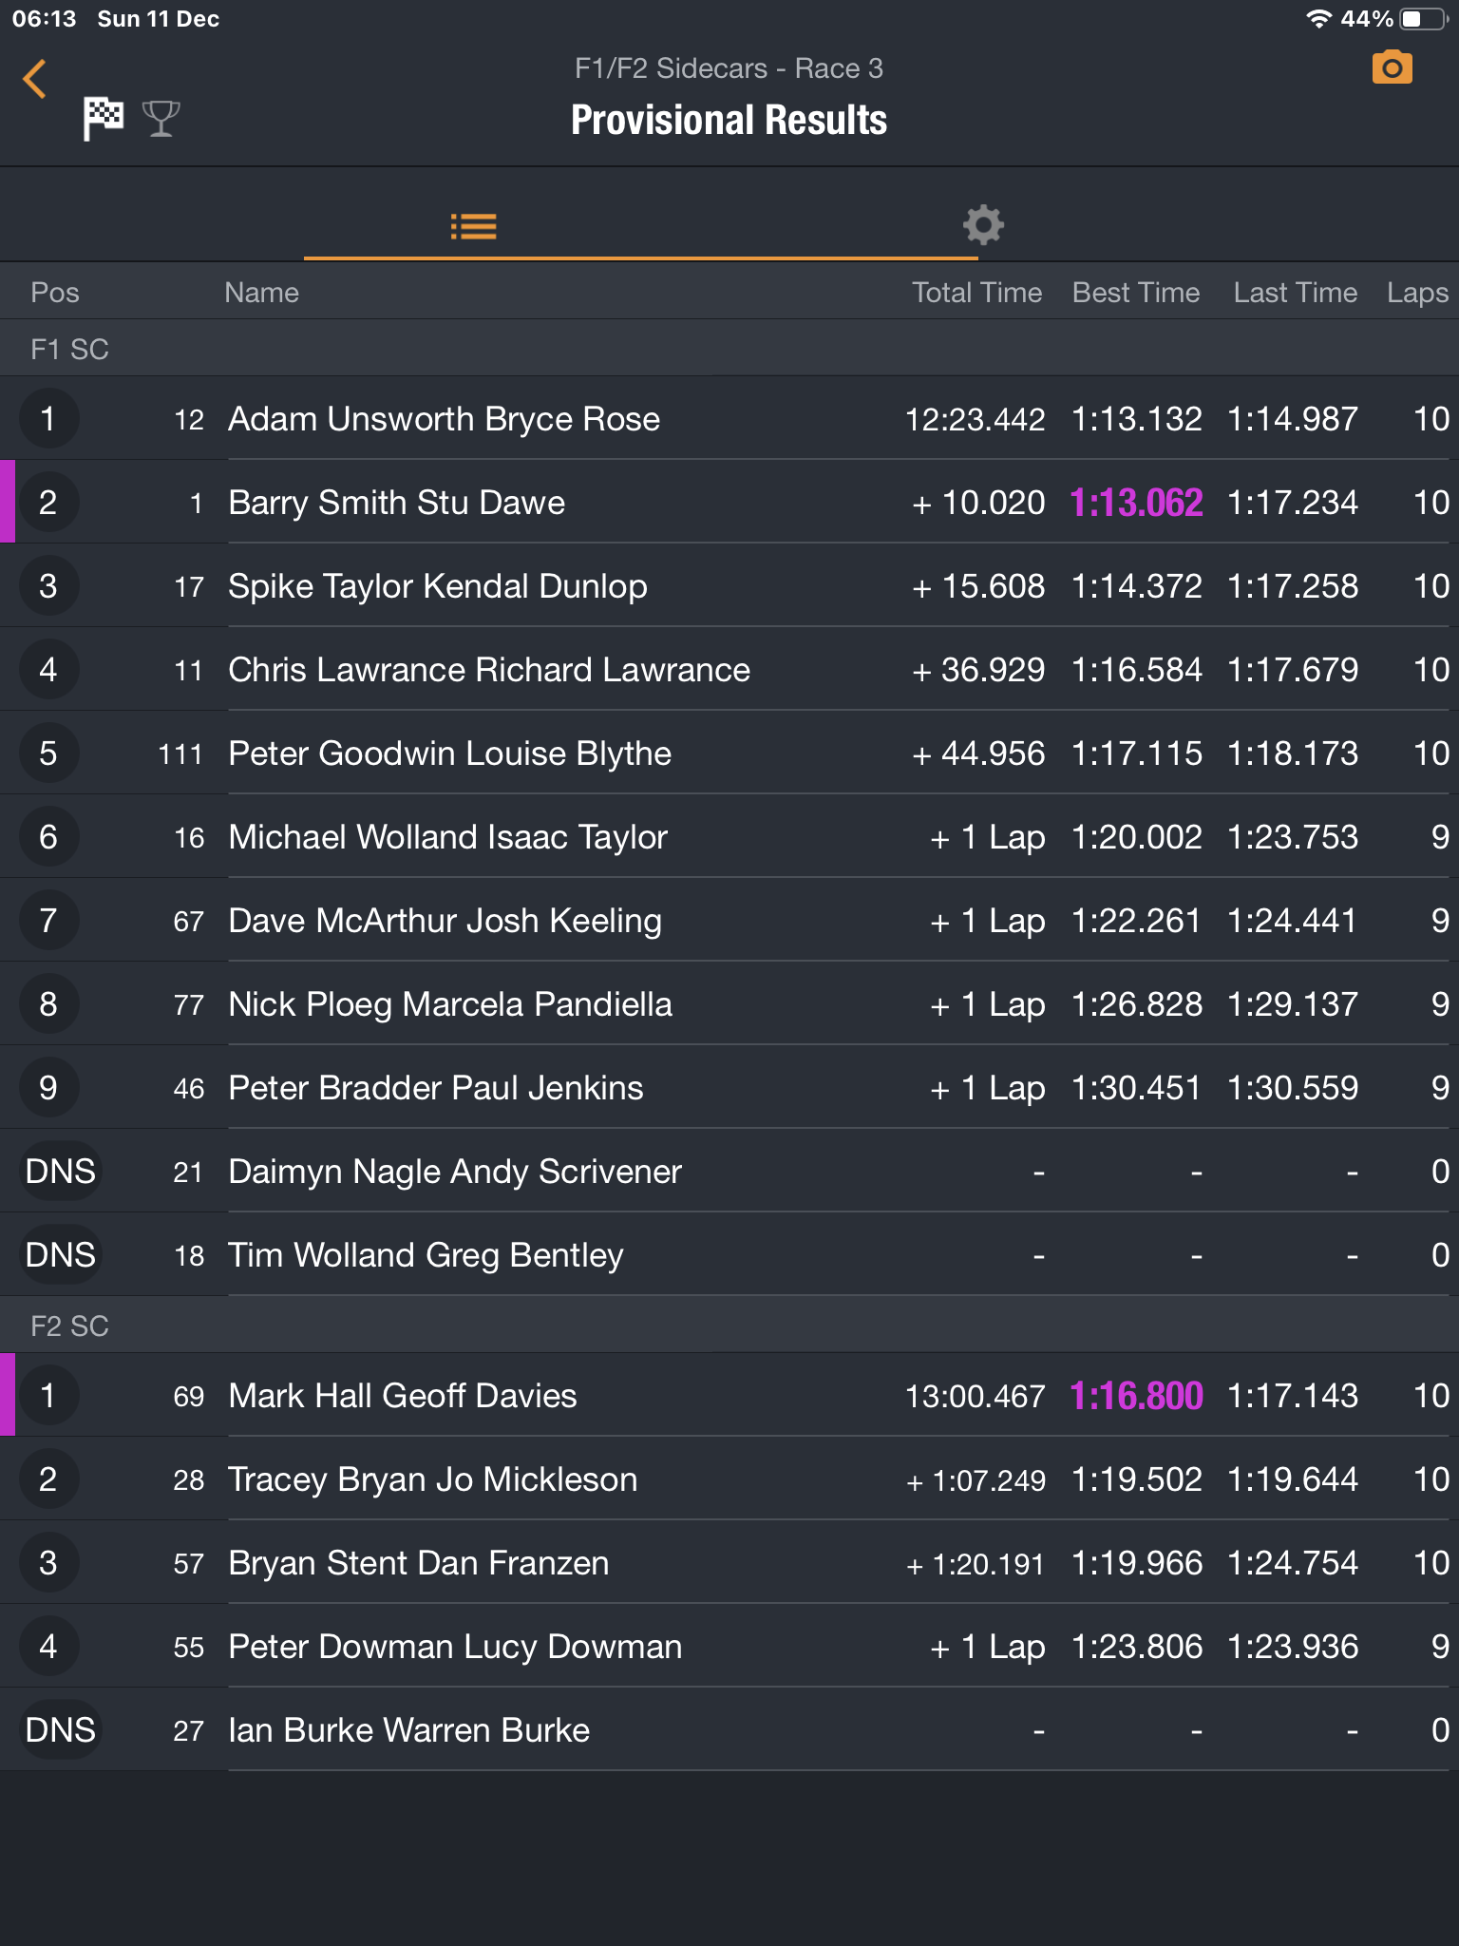Screen dimensions: 1459x1946
Task: Tap DNS badge for Ian Burke
Action: 61,1730
